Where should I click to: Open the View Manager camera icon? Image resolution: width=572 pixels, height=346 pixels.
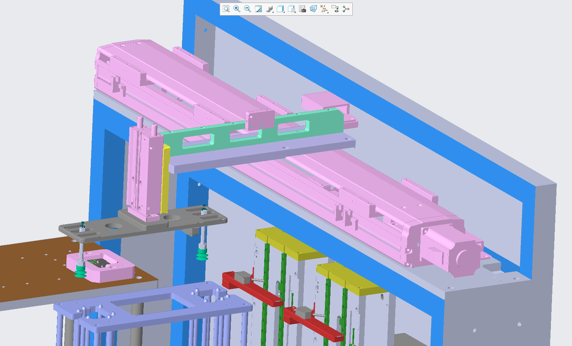click(x=302, y=9)
